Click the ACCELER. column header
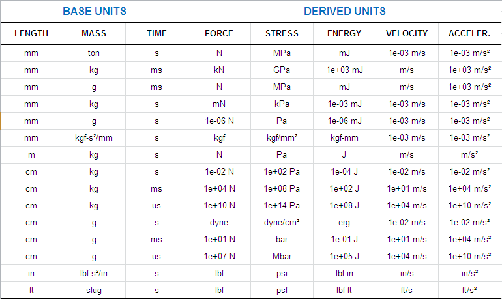 tap(469, 33)
